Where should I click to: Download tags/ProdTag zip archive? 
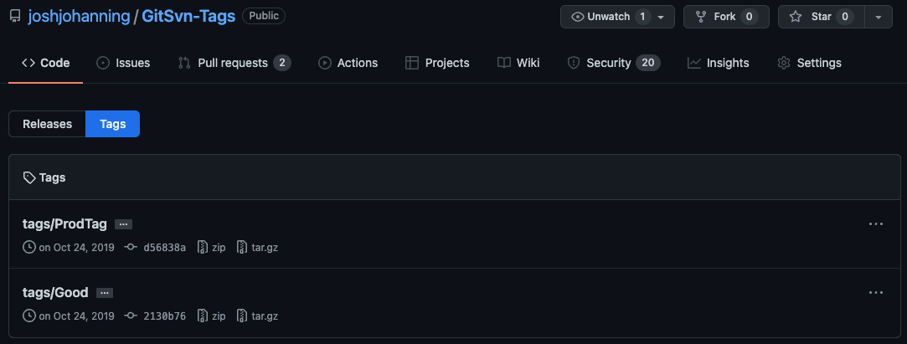212,248
